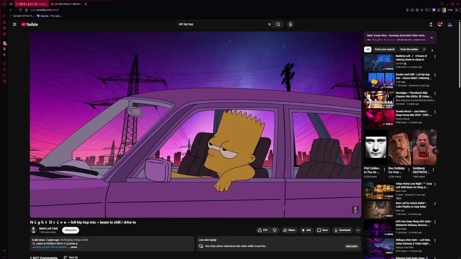Open Nostalgia Throwback R&B video title
Viewport: 461px width, 259px height.
413,95
